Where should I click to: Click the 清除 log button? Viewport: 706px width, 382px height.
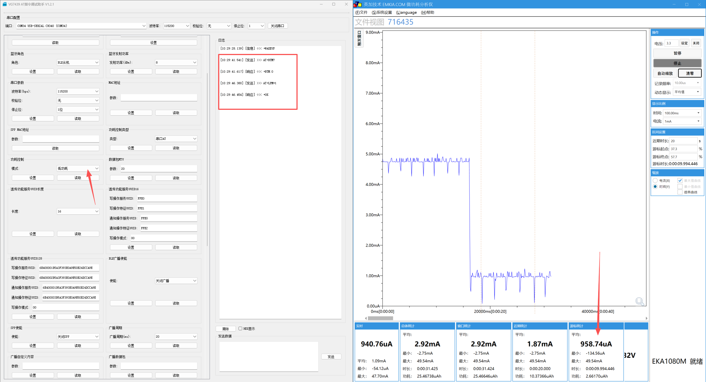click(x=226, y=329)
